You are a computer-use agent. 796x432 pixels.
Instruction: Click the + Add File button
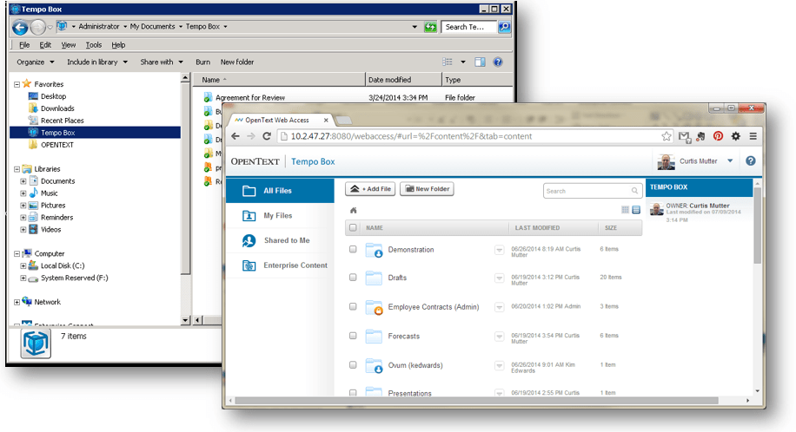pyautogui.click(x=370, y=188)
